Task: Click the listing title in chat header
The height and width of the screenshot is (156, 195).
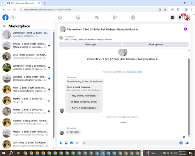Action: [103, 29]
